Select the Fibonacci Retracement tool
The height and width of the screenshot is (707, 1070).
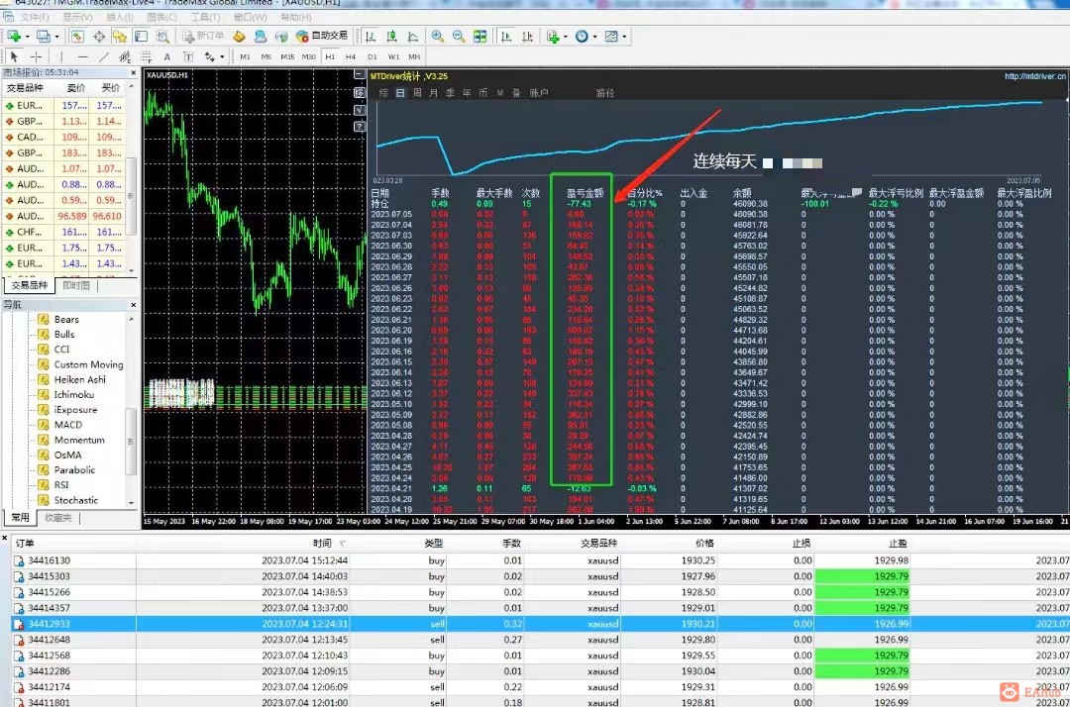146,56
